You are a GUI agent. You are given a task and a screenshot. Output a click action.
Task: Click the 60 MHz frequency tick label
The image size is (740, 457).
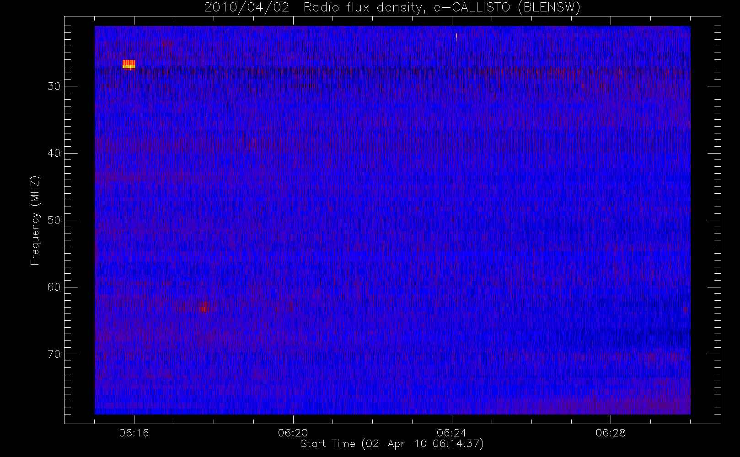click(x=54, y=287)
